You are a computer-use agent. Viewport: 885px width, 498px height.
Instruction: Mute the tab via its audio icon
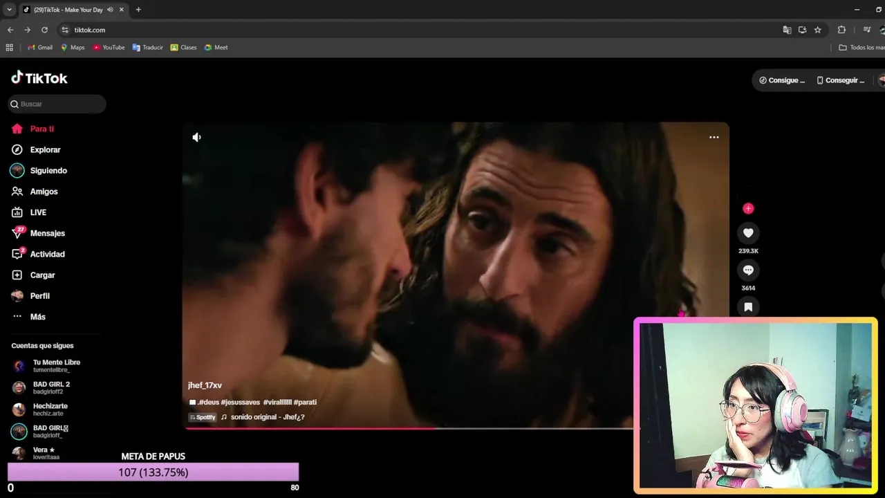coord(110,10)
